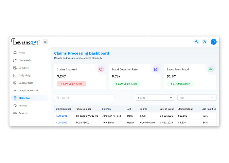This screenshot has width=229, height=163.
Task: Expand the Status filter dropdown
Action: tap(155, 98)
